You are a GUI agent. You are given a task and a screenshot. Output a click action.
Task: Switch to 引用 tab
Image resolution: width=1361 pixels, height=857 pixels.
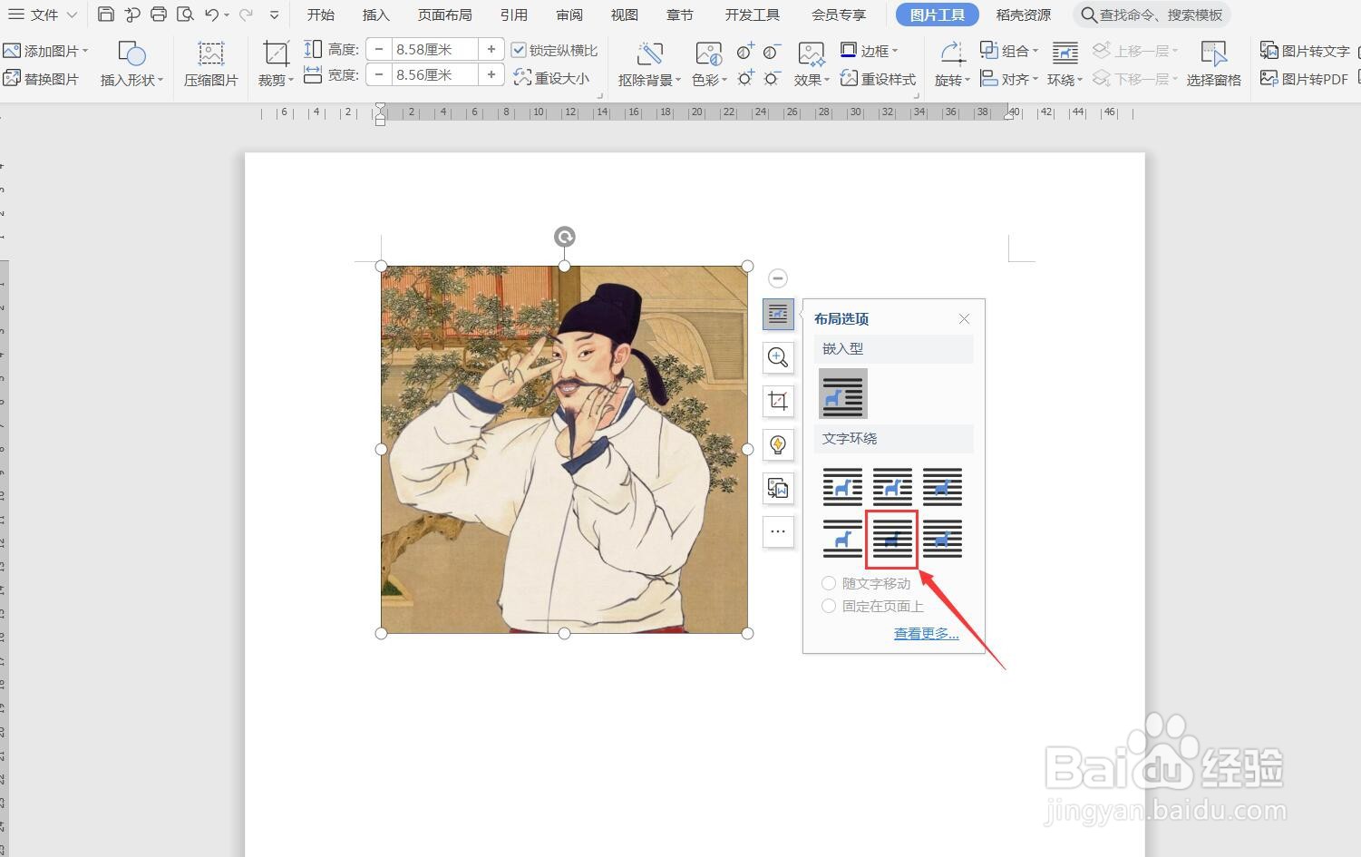pyautogui.click(x=513, y=15)
